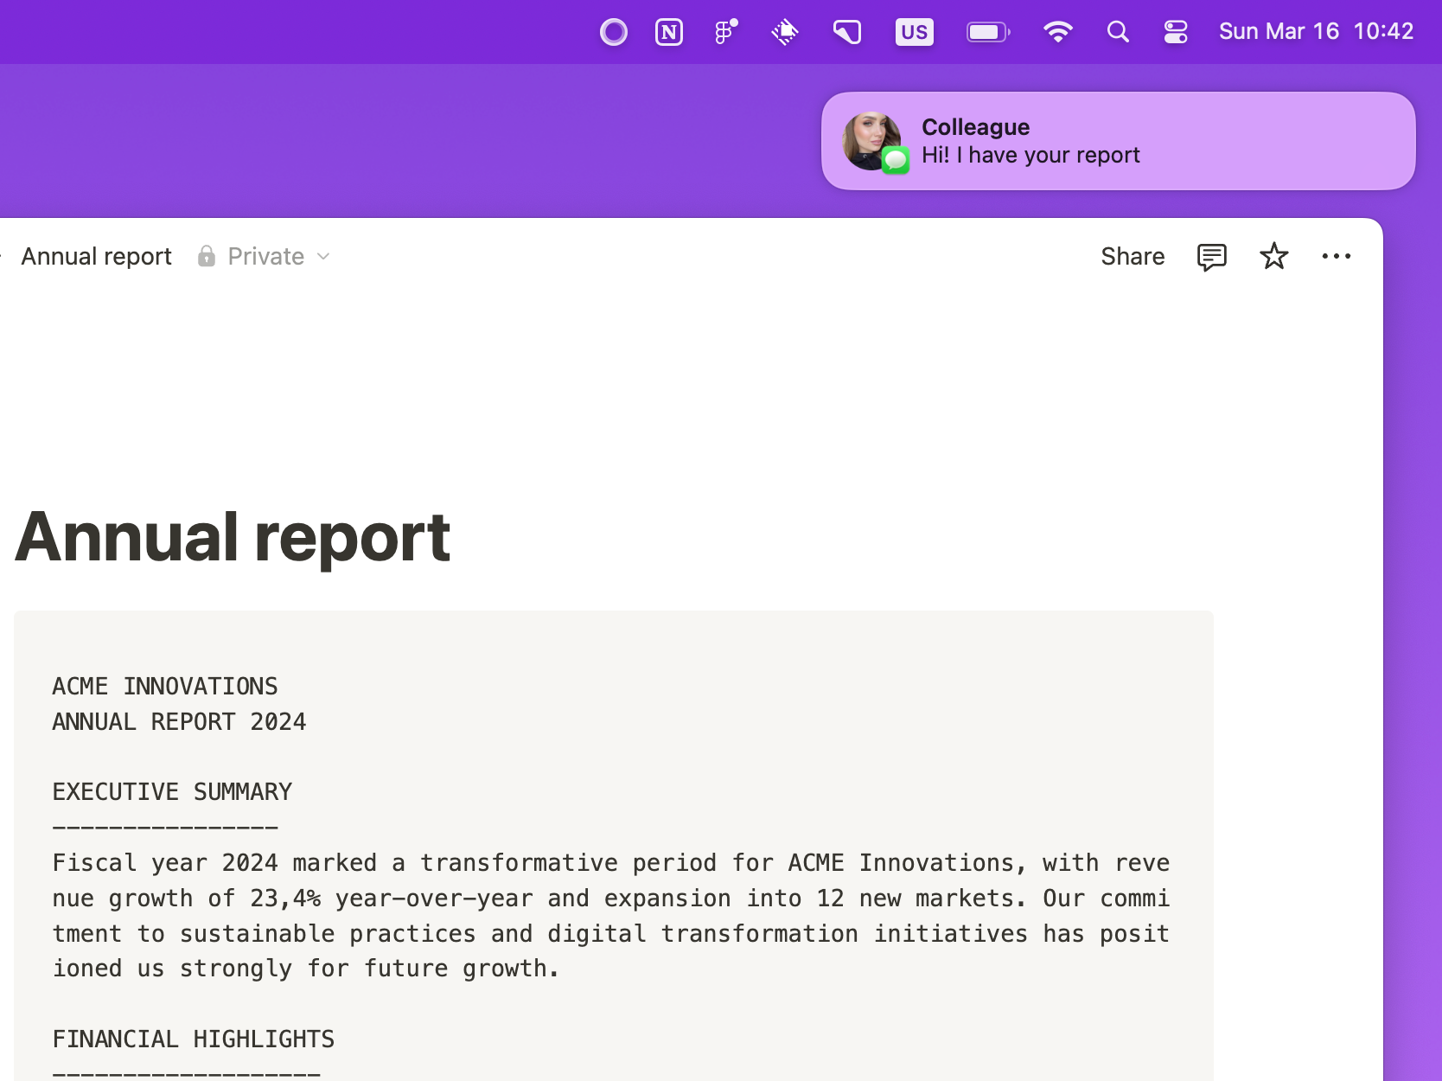Open the Colleague message notification
Image resolution: width=1442 pixels, height=1081 pixels.
point(1117,141)
